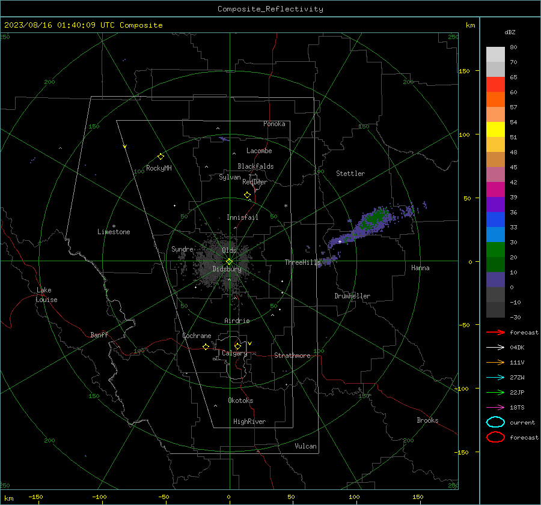Select the light blue 30-33 dBZ swatch

tap(495, 234)
